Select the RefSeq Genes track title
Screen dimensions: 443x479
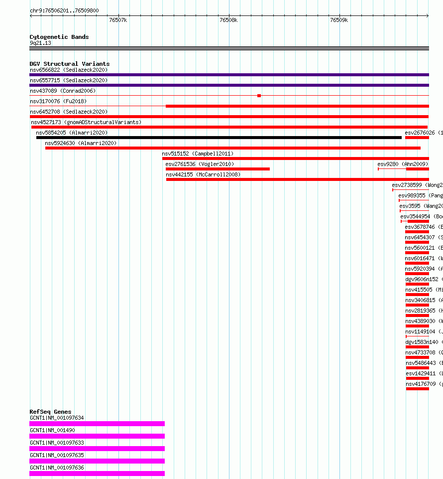50,412
